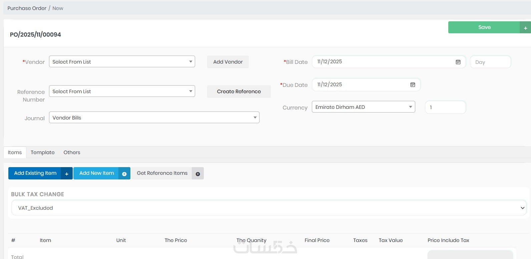Click the Final Price column header
This screenshot has height=259, width=531.
(317, 240)
